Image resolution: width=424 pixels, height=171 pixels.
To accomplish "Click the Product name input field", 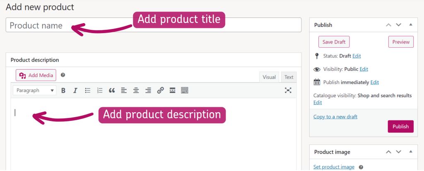I will 153,25.
